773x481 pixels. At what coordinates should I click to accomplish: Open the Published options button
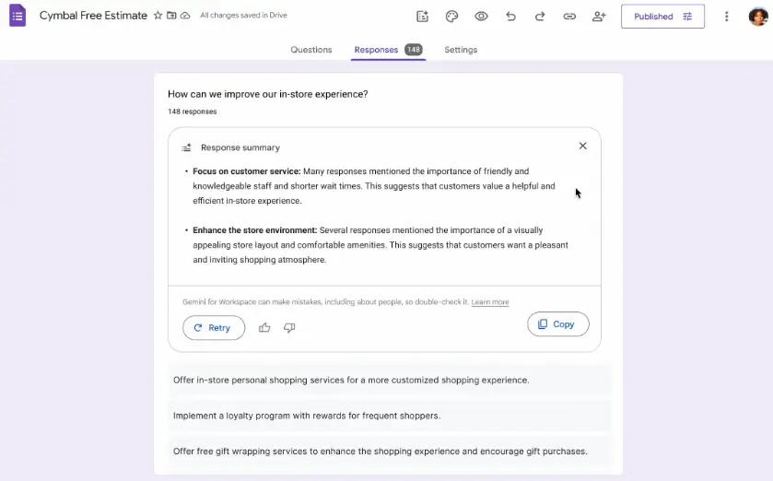tap(662, 17)
